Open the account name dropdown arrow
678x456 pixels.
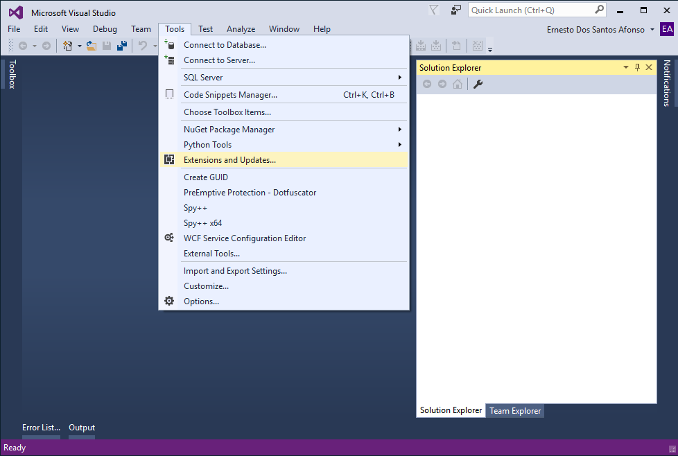pos(652,29)
